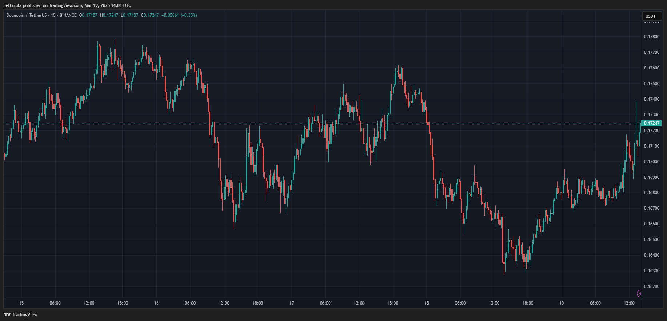The width and height of the screenshot is (667, 321).
Task: Click the 0.17800 price axis label
Action: coord(651,37)
